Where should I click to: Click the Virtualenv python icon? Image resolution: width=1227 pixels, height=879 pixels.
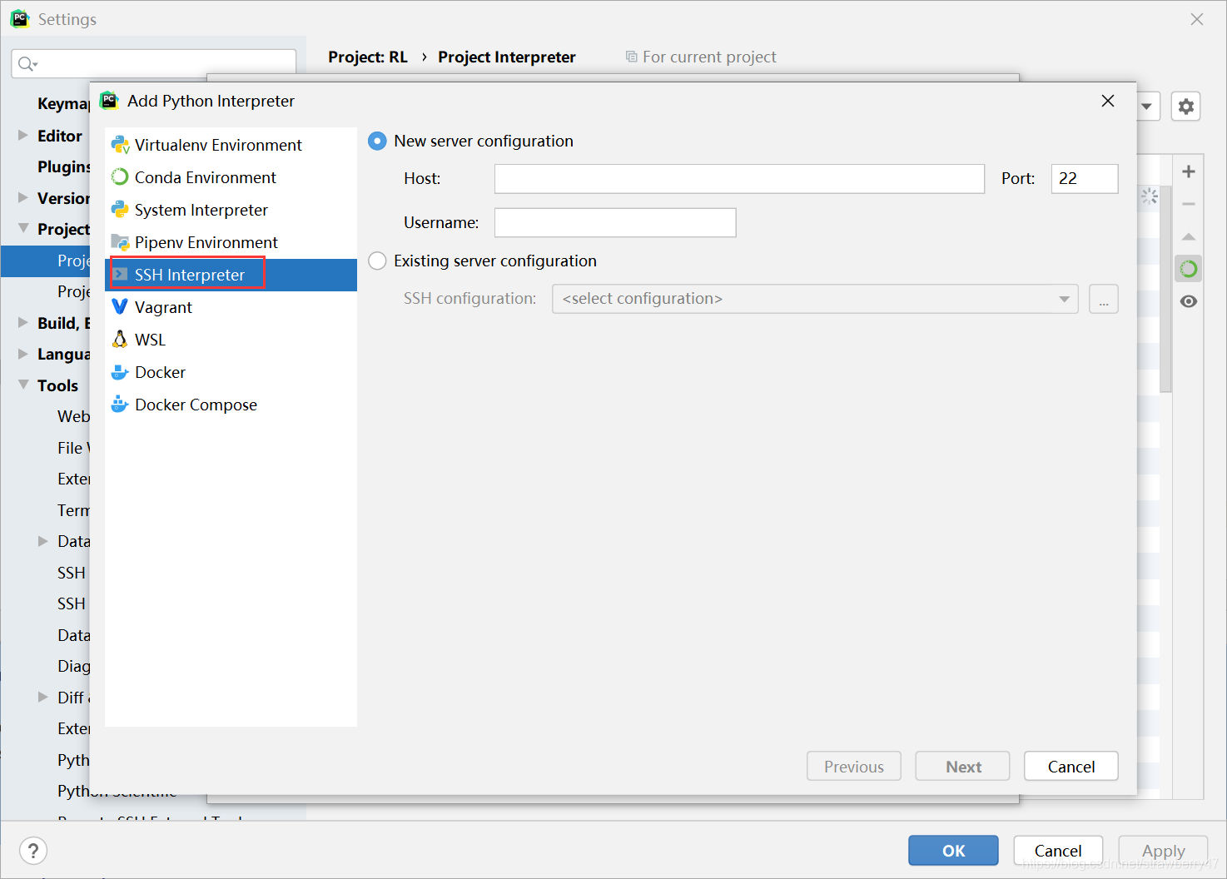pos(120,145)
